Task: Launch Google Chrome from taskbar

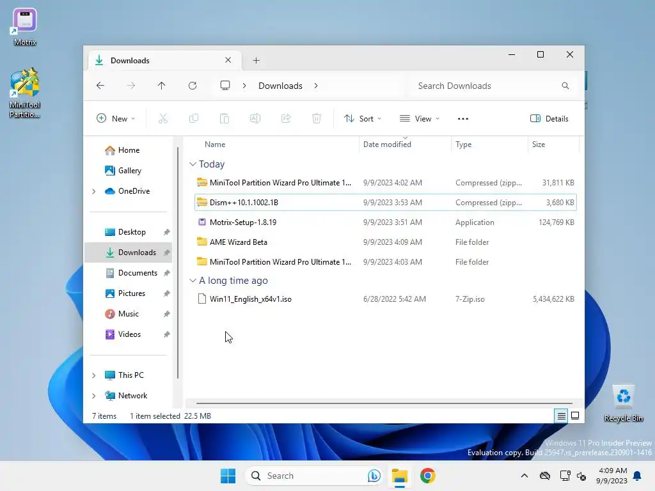Action: pyautogui.click(x=428, y=476)
